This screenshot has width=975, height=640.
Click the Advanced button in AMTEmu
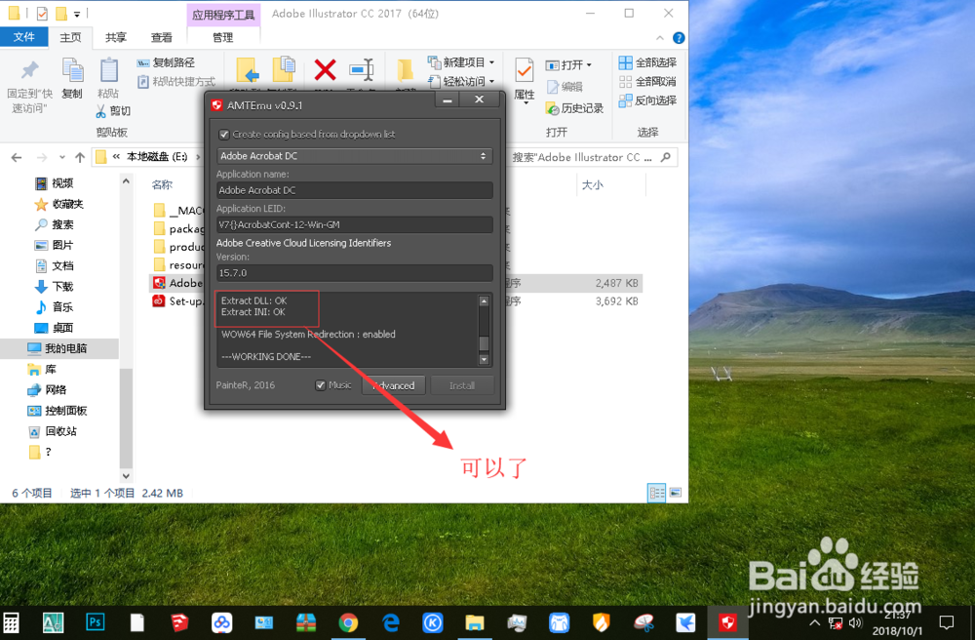[393, 385]
